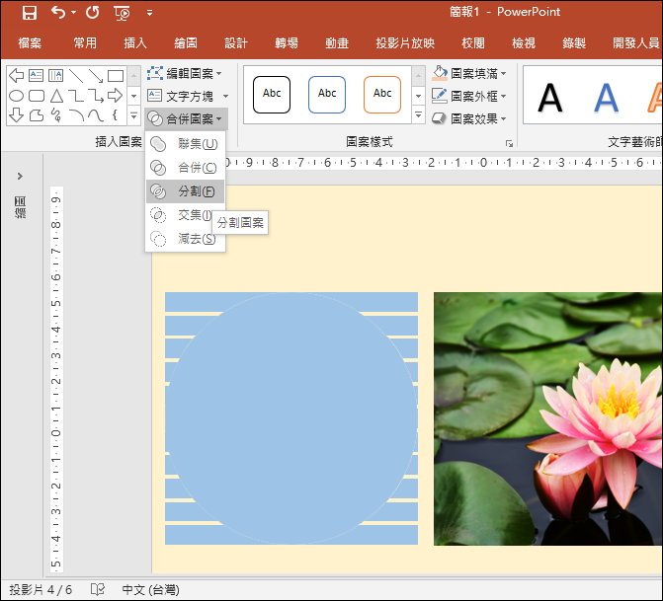Select the oval shape
The image size is (663, 601).
[16, 96]
